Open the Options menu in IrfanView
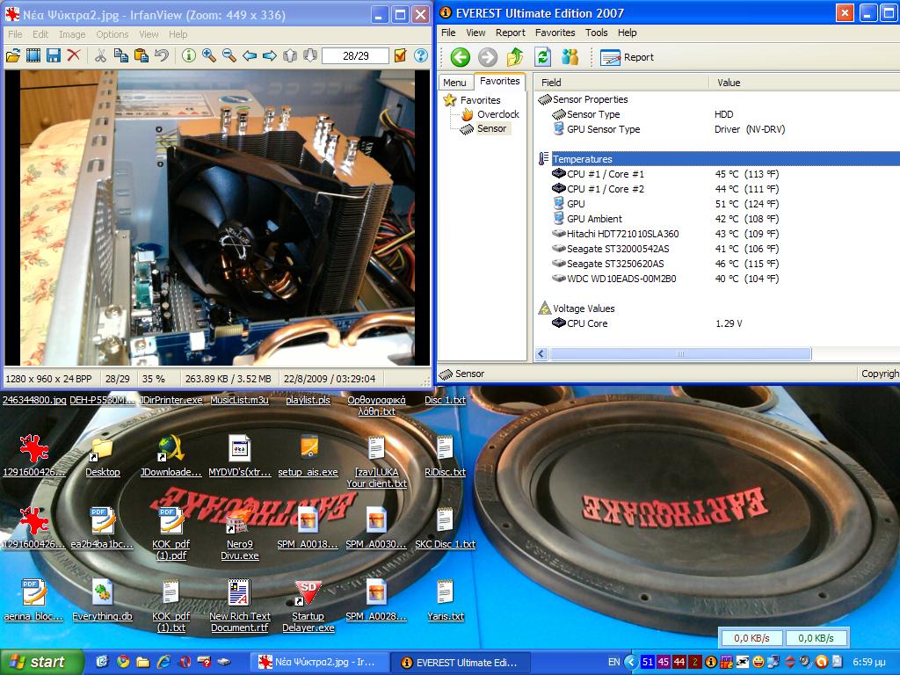The width and height of the screenshot is (900, 675). point(112,34)
